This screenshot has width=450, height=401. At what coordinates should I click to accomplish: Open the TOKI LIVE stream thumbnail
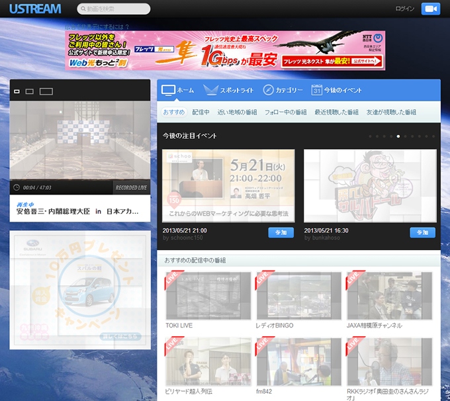[x=208, y=296]
